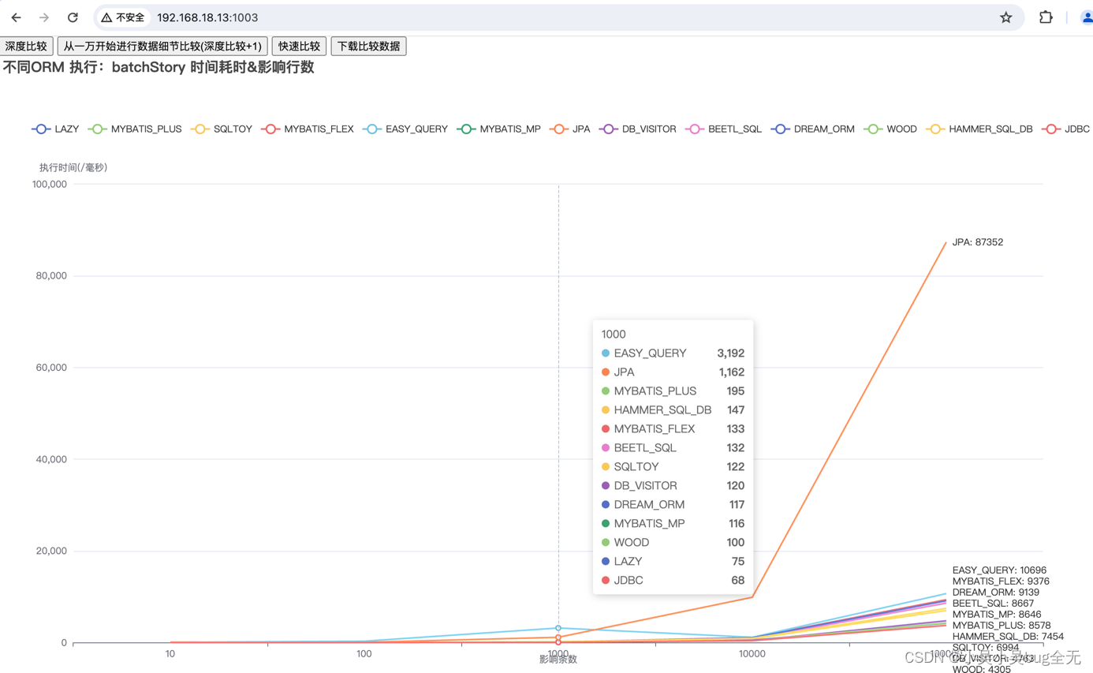Image resolution: width=1093 pixels, height=673 pixels.
Task: Bookmark this page with the star icon
Action: [1005, 17]
